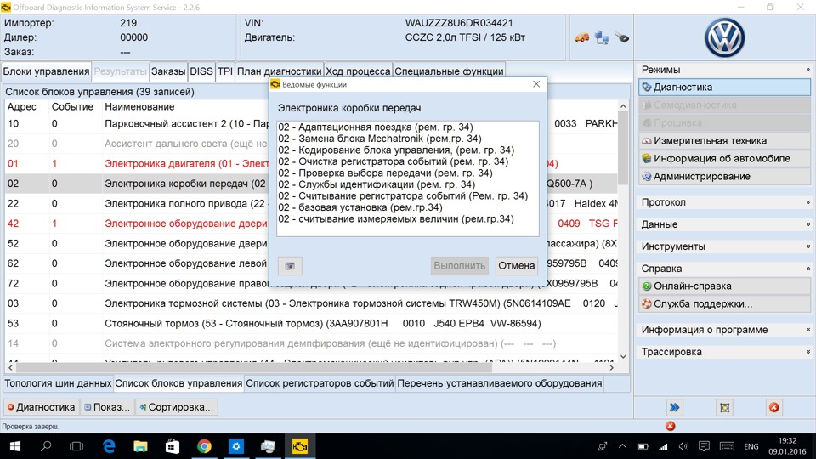This screenshot has width=816, height=459.
Task: Open File Explorer from taskbar
Action: (x=140, y=446)
